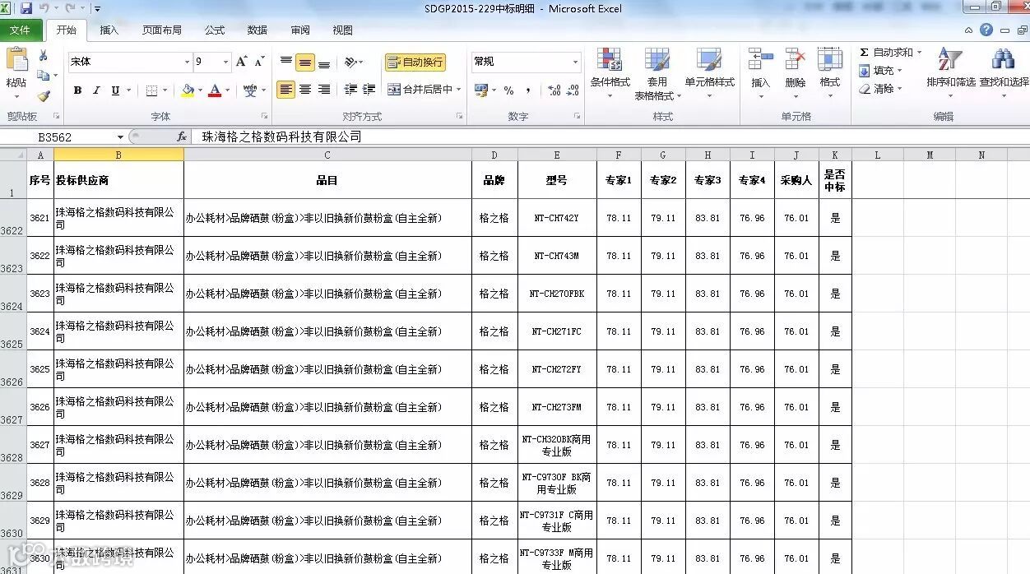The width and height of the screenshot is (1030, 574).
Task: Click the fx insert function icon
Action: pos(182,137)
